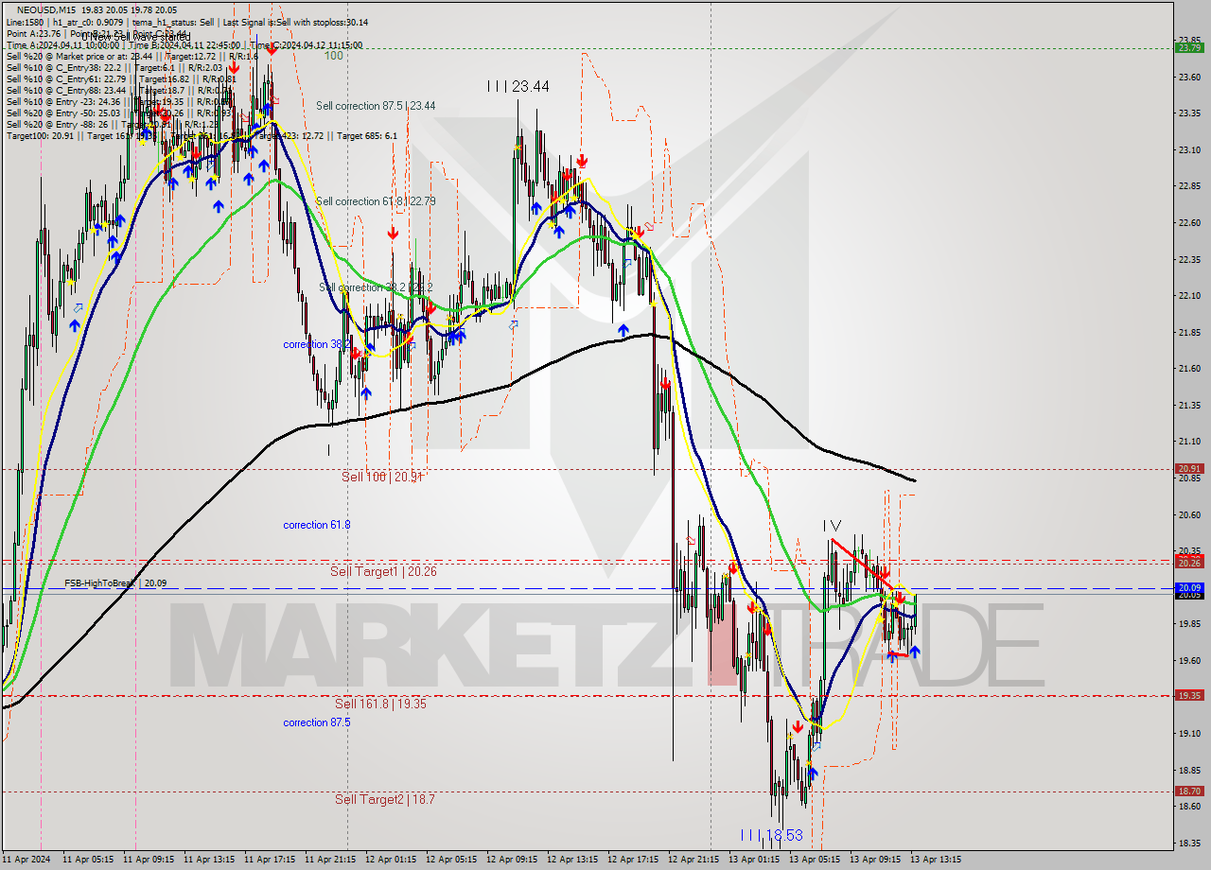Click the 'Sell correction 61.8 | 22.79' label
Viewport: 1211px width, 870px height.
tap(376, 201)
